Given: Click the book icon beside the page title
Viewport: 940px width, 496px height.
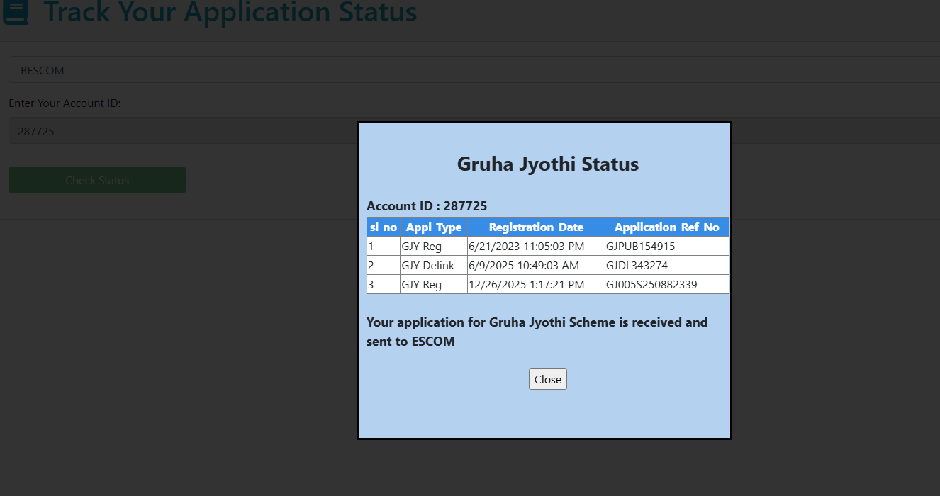Looking at the screenshot, I should pos(15,12).
